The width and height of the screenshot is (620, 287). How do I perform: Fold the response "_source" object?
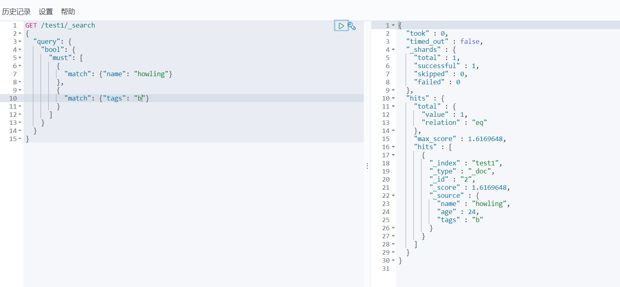(x=393, y=196)
